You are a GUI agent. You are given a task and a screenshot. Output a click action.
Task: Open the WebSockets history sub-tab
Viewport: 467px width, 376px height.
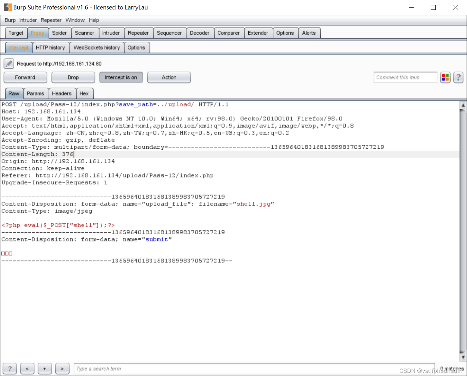click(x=97, y=48)
